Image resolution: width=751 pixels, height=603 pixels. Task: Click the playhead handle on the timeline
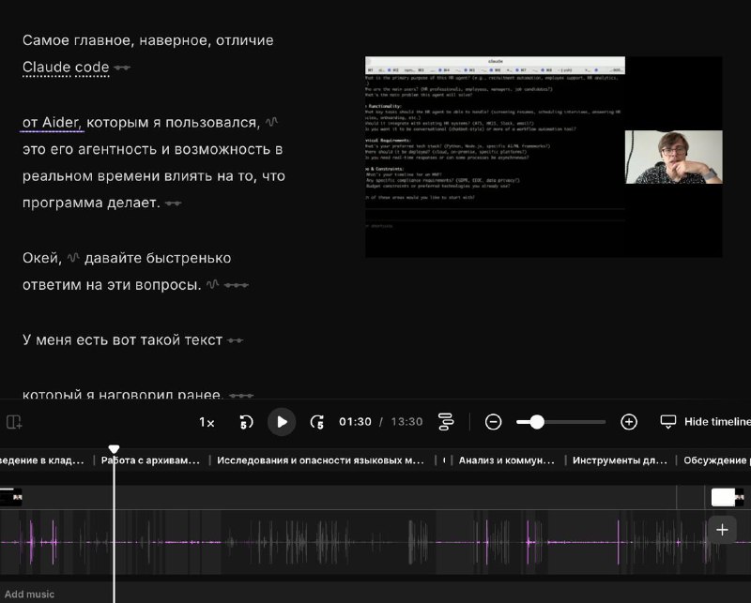(x=114, y=449)
